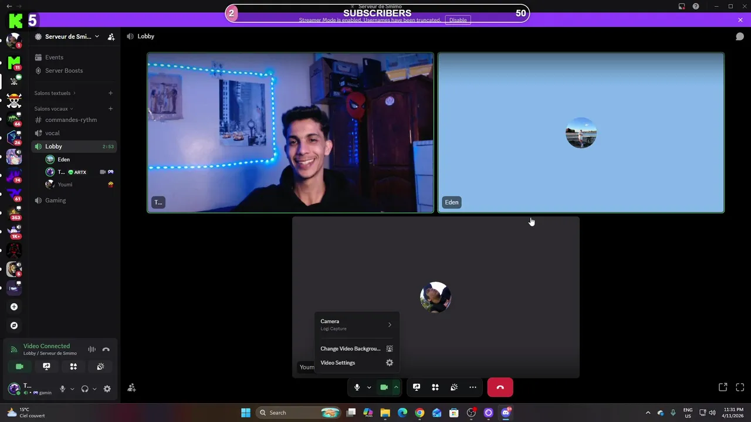Open User Settings gear

pos(107,389)
